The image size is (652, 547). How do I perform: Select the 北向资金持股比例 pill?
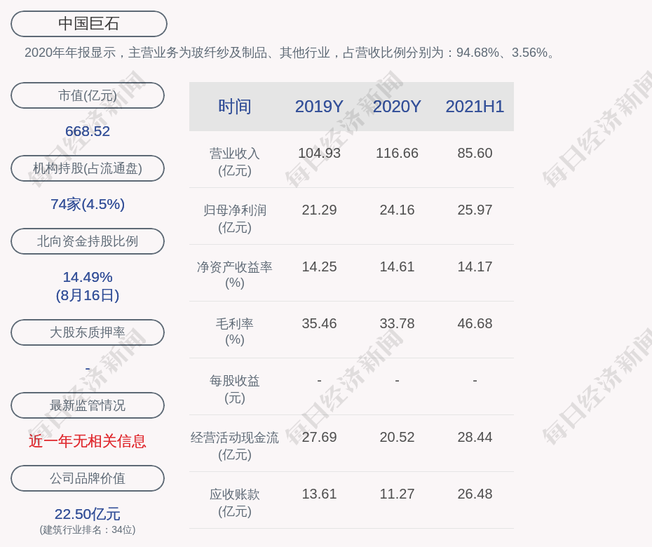(x=88, y=241)
